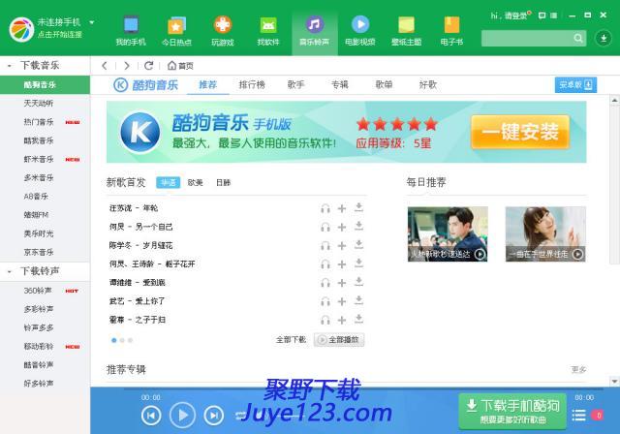Listen to 汪苏泷 - 年轮 headphone icon
Viewport: 620px width, 434px height.
click(325, 208)
